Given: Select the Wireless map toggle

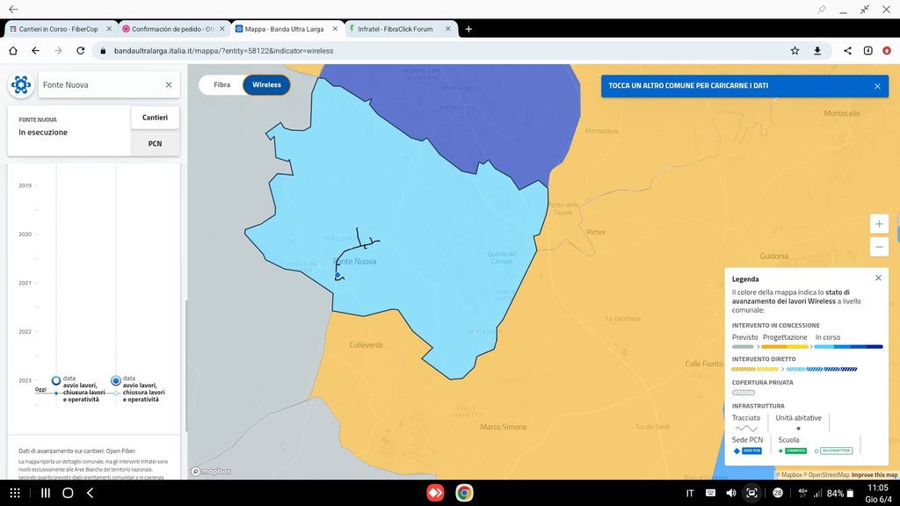Looking at the screenshot, I should tap(266, 85).
